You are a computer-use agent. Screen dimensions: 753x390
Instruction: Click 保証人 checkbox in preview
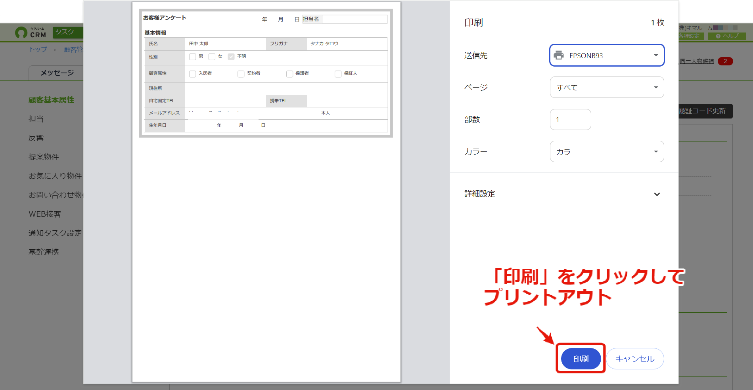coord(338,74)
